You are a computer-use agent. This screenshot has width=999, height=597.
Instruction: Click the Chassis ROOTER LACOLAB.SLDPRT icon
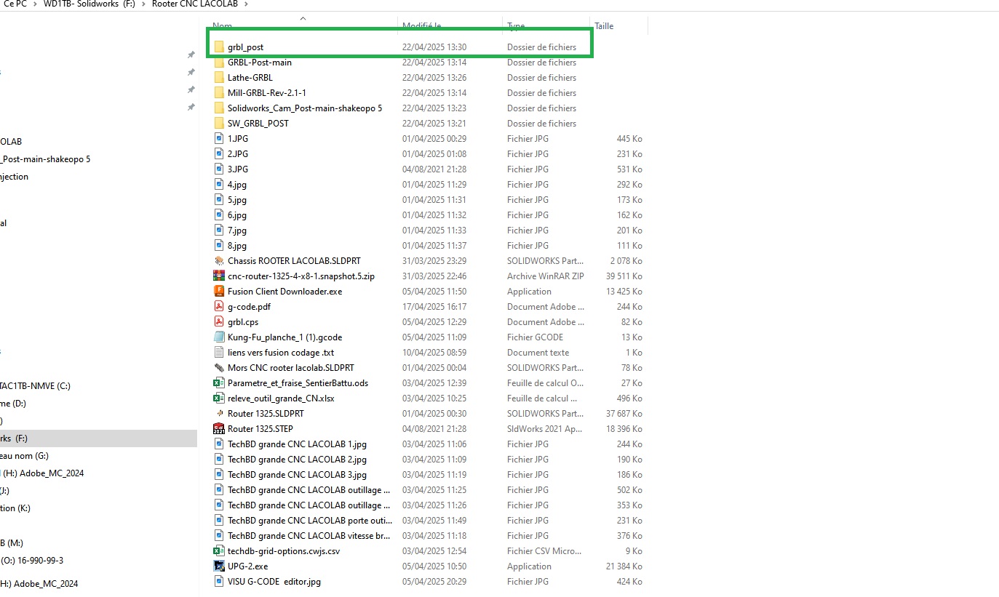[x=219, y=261]
